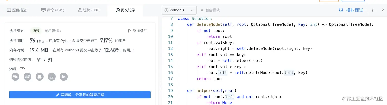Share result to QQ

[x=39, y=77]
